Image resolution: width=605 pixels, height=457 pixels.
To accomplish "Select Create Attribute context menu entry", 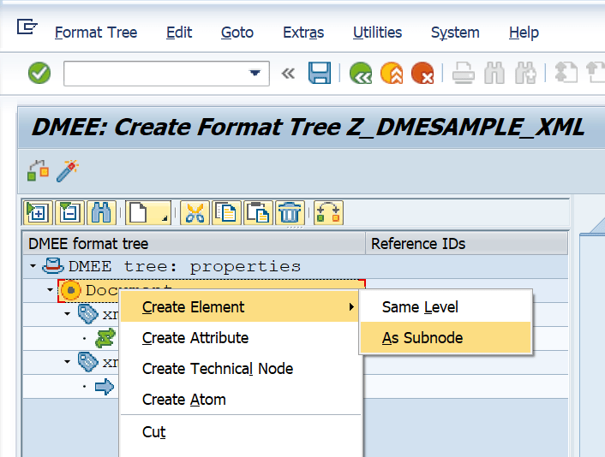I will point(241,338).
